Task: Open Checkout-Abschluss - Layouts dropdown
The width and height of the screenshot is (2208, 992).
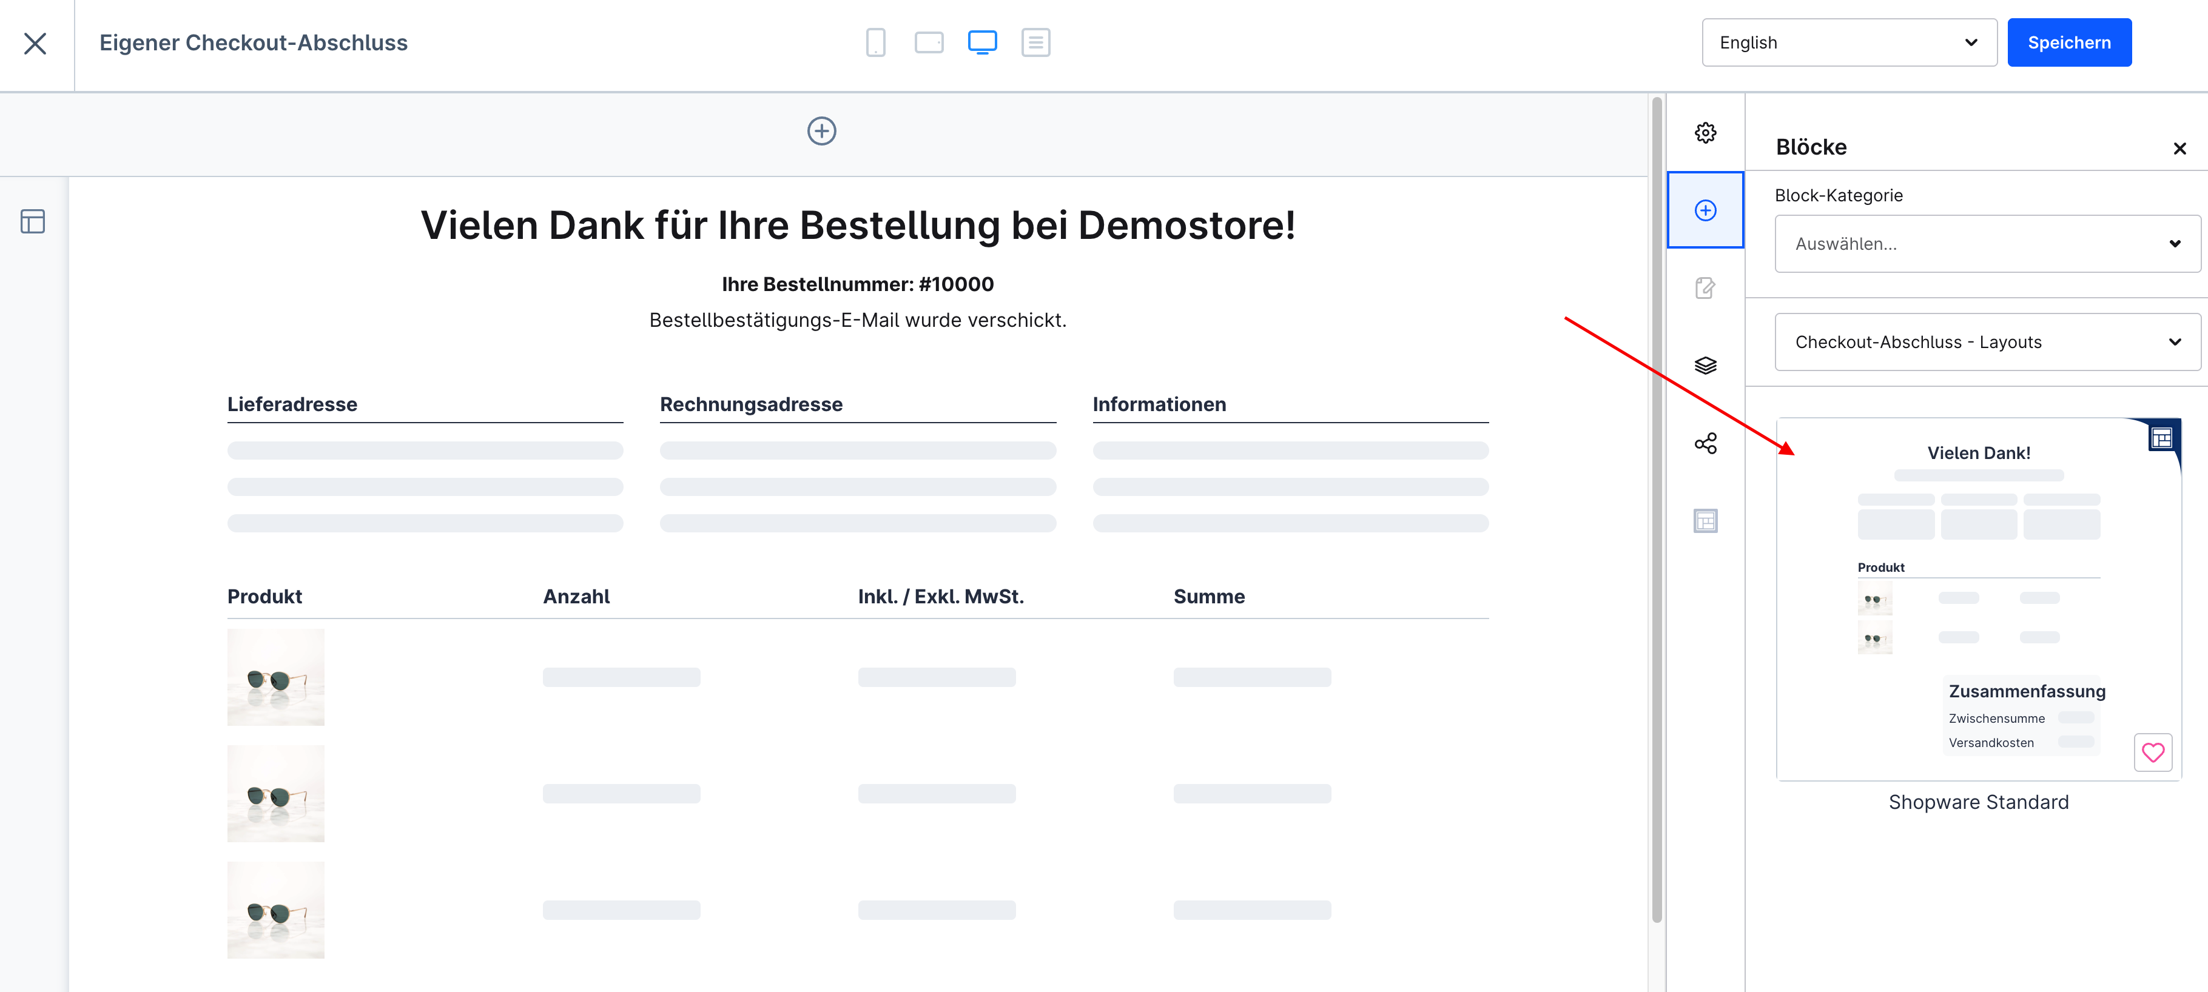Action: (x=1986, y=342)
